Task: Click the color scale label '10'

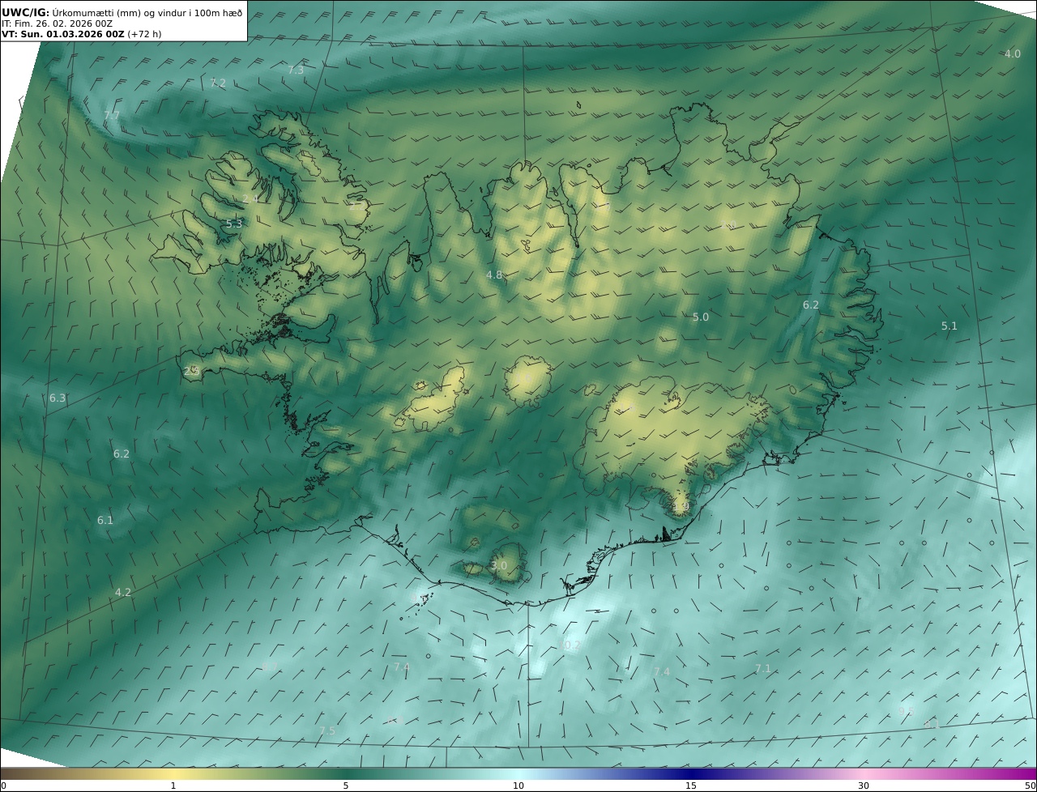Action: point(518,786)
